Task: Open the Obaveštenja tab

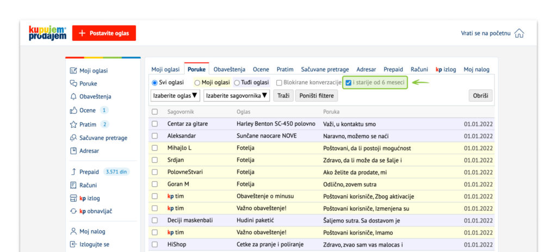Action: 230,70
